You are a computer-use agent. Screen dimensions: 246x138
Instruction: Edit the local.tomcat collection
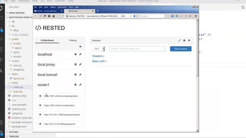[80, 75]
